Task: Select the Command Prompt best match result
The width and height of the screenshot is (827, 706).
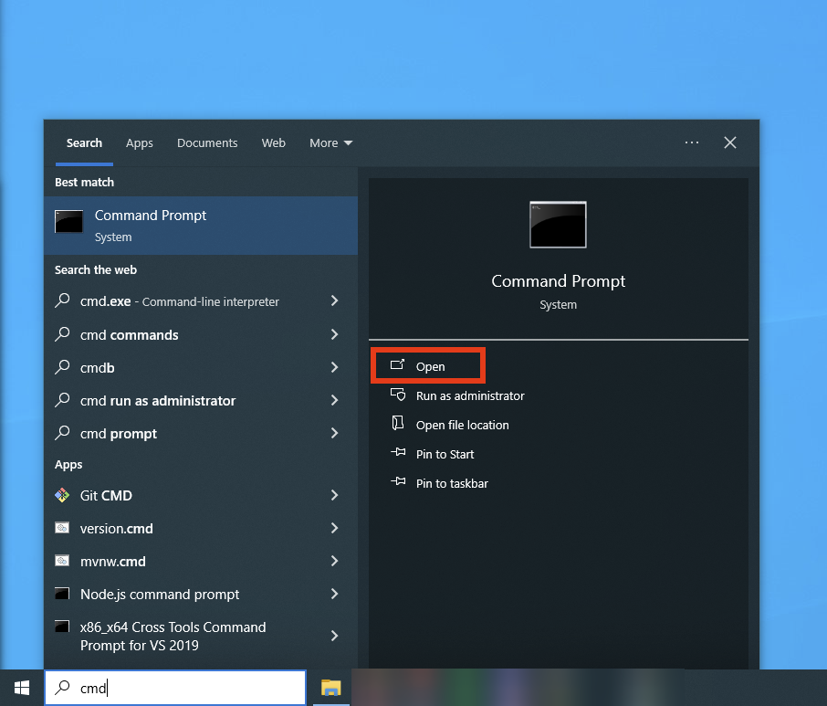Action: pos(201,225)
